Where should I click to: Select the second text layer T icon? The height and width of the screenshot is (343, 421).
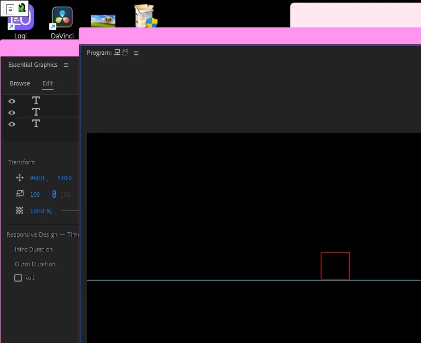pyautogui.click(x=36, y=112)
